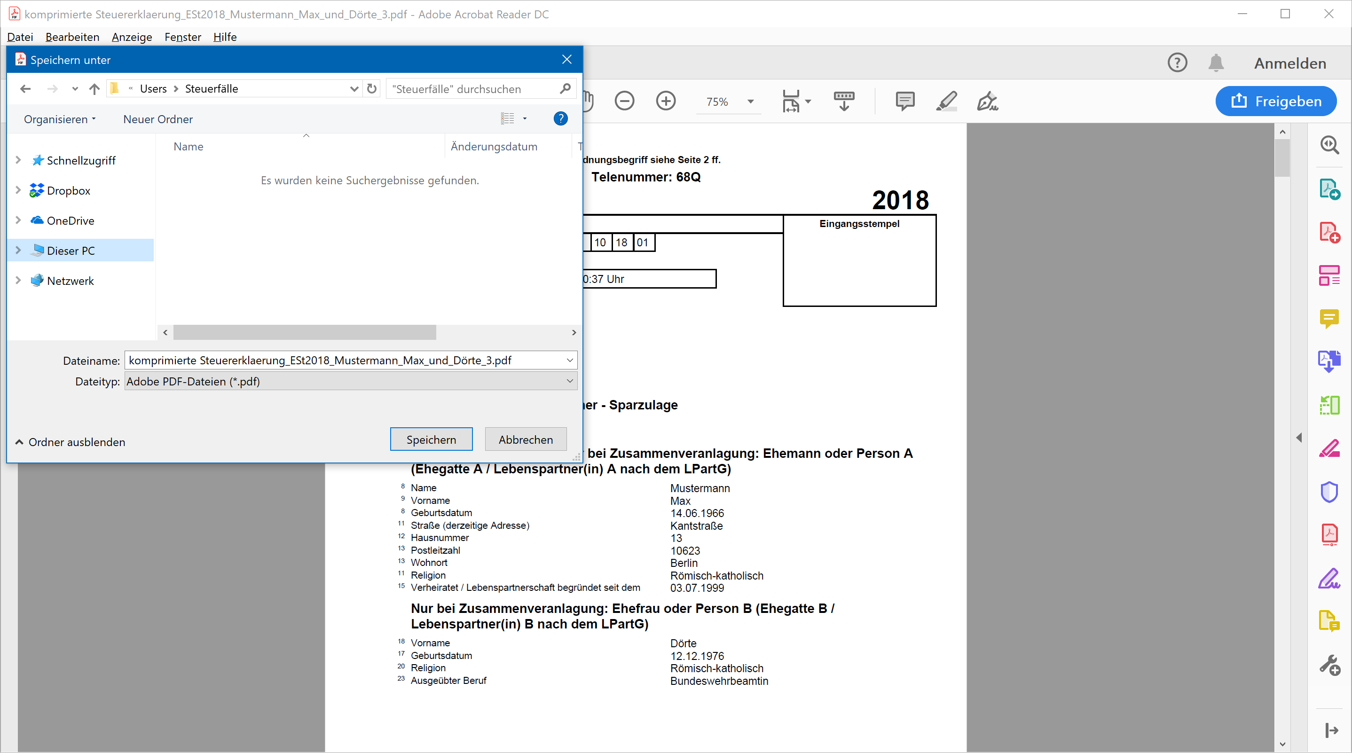Click the zoom in plus icon
Viewport: 1352px width, 753px height.
coord(666,101)
